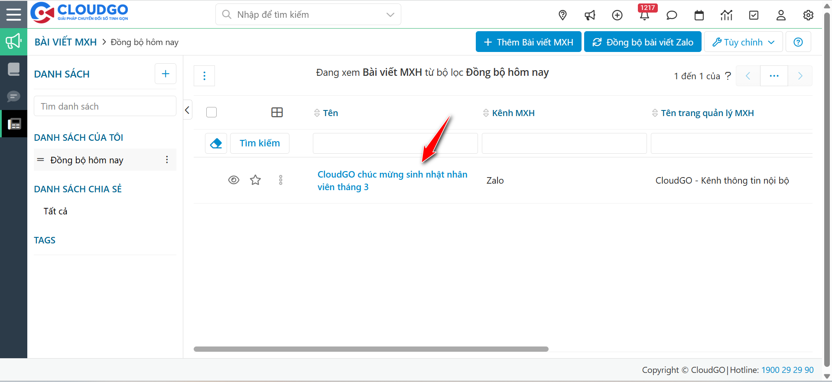
Task: Tick the select-all checkbox in table header
Action: pyautogui.click(x=211, y=113)
